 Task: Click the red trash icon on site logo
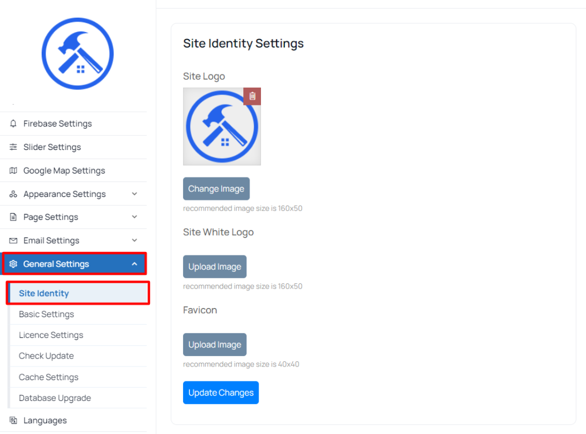point(252,96)
